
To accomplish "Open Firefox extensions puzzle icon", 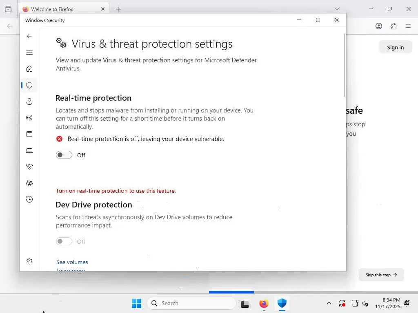I will (394, 26).
